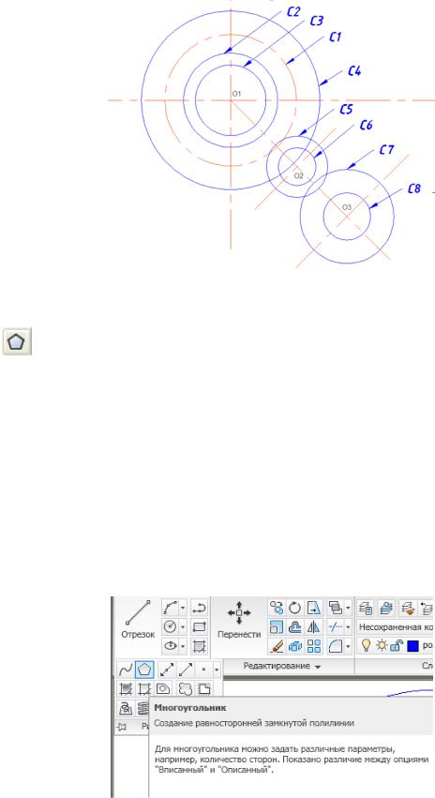Select the Ray tool icon

pos(186,670)
